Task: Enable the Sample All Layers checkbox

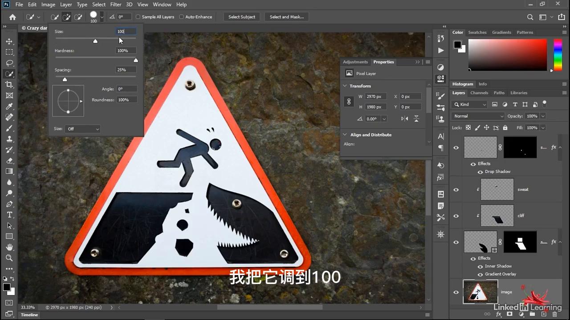Action: (137, 17)
